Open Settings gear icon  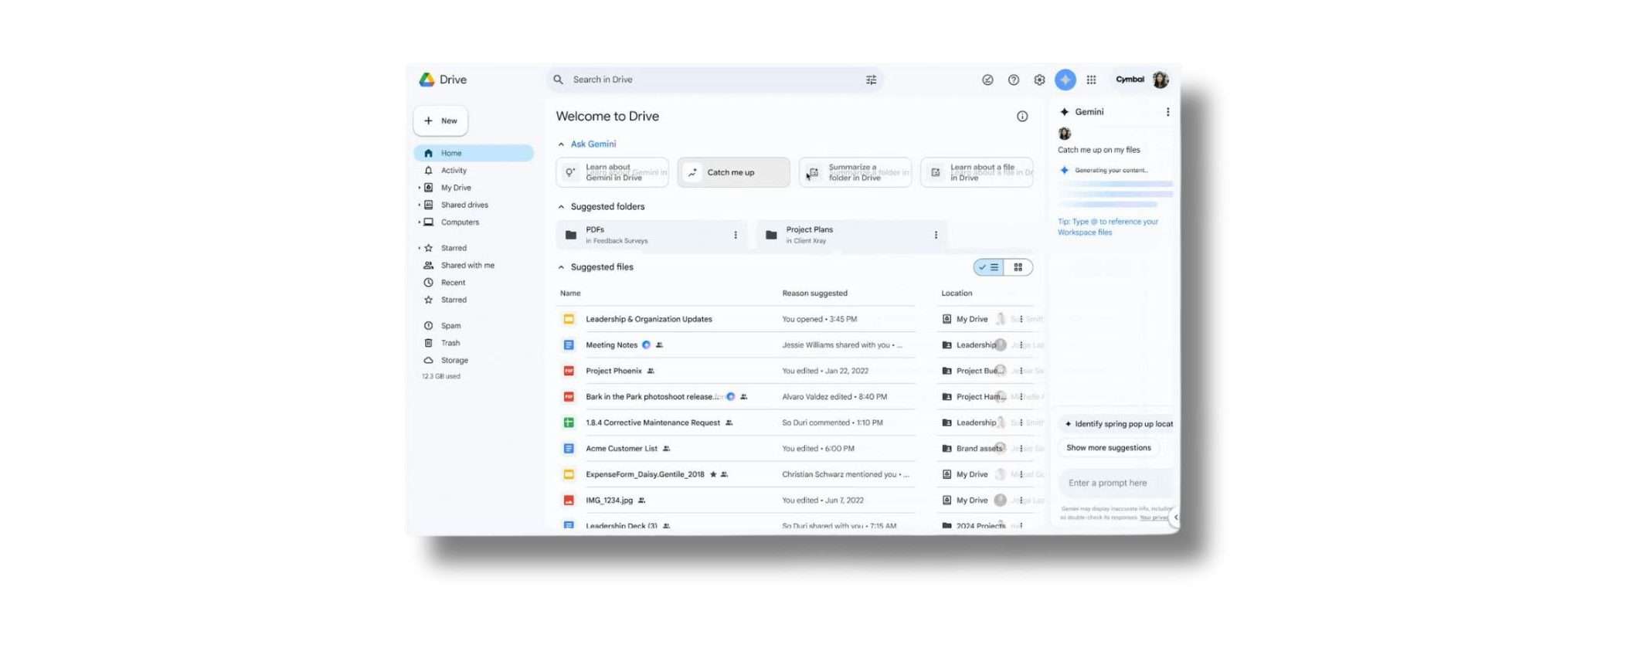pyautogui.click(x=1039, y=80)
